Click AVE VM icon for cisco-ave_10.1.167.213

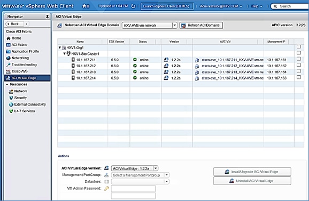pyautogui.click(x=197, y=73)
